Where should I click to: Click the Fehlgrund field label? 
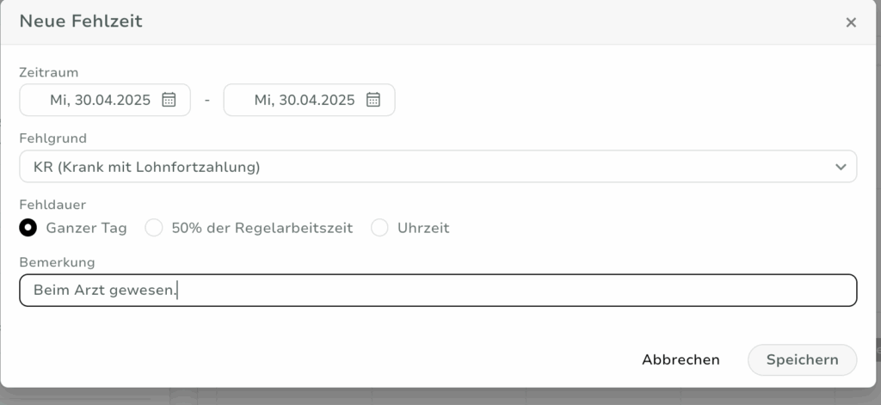(x=52, y=138)
